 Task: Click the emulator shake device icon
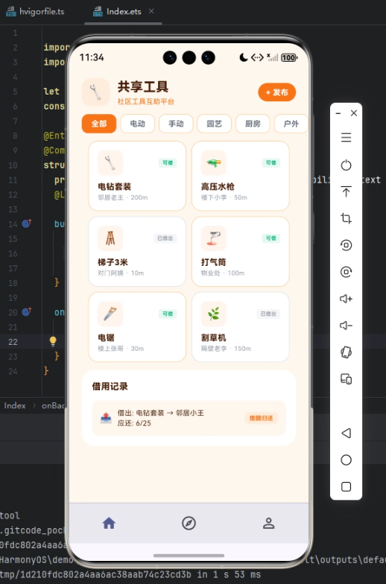346,352
